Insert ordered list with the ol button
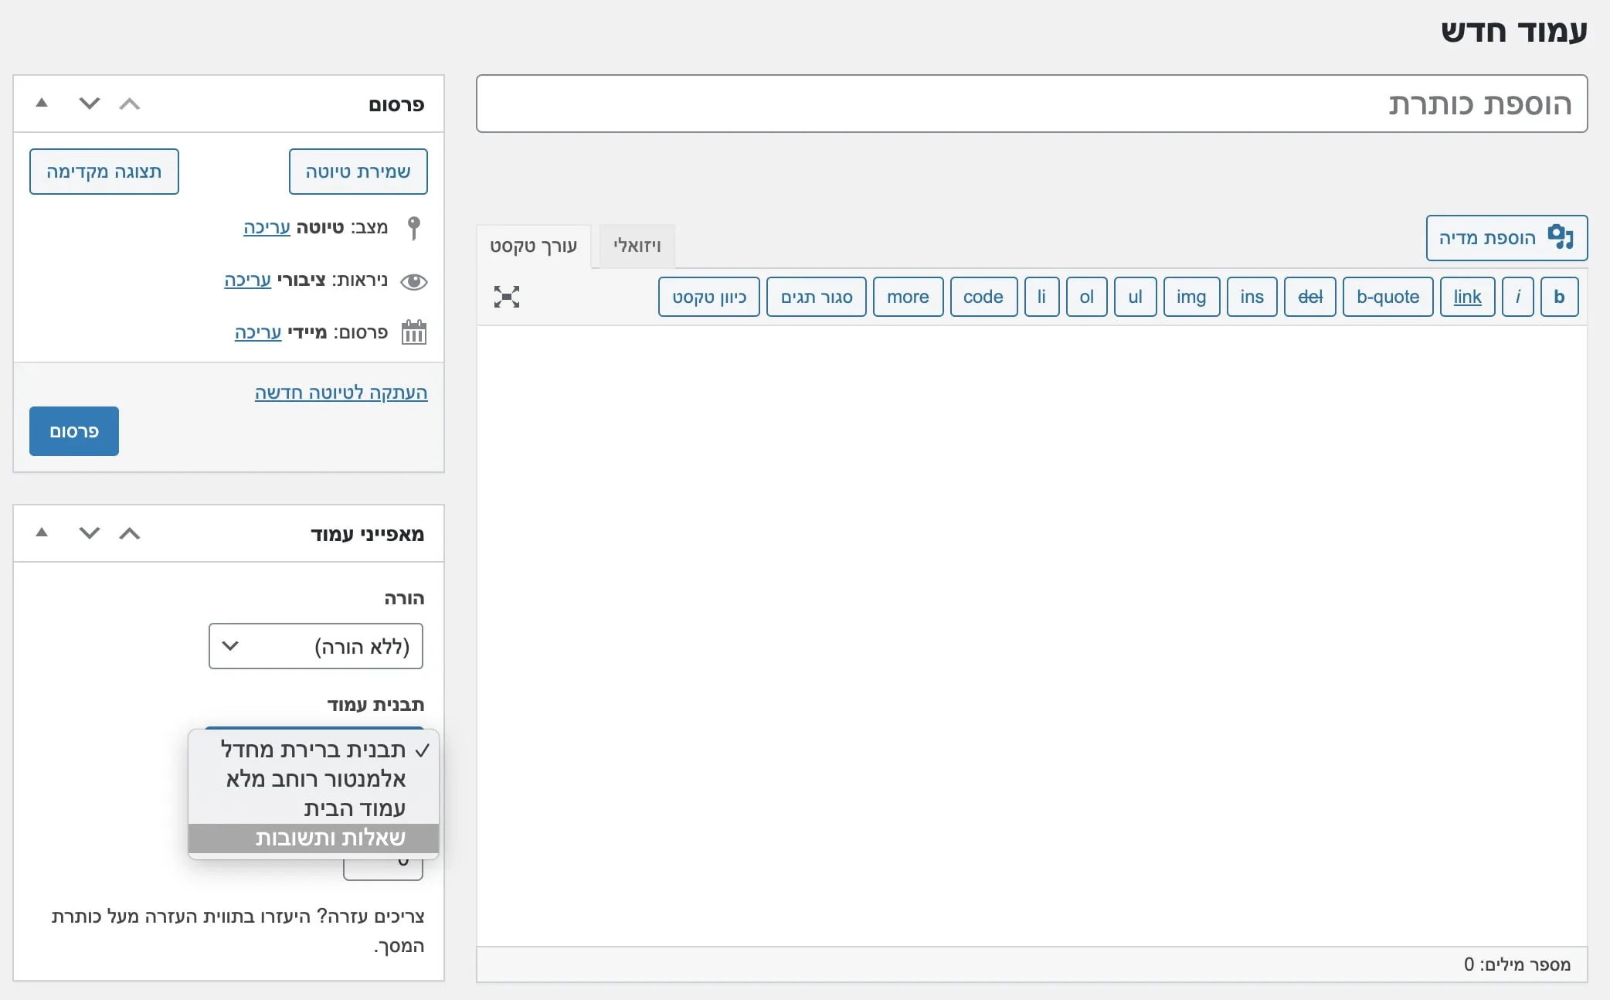The height and width of the screenshot is (1000, 1610). click(1086, 297)
